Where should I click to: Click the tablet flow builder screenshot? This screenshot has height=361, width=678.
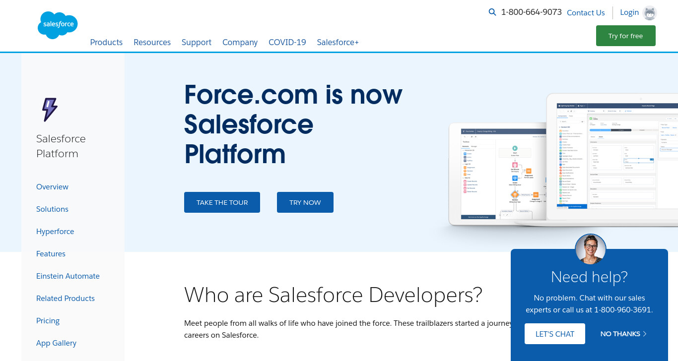[x=497, y=174]
